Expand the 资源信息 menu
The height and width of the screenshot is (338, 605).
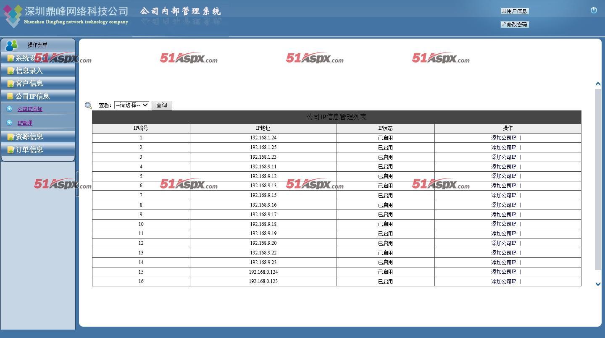coord(38,136)
